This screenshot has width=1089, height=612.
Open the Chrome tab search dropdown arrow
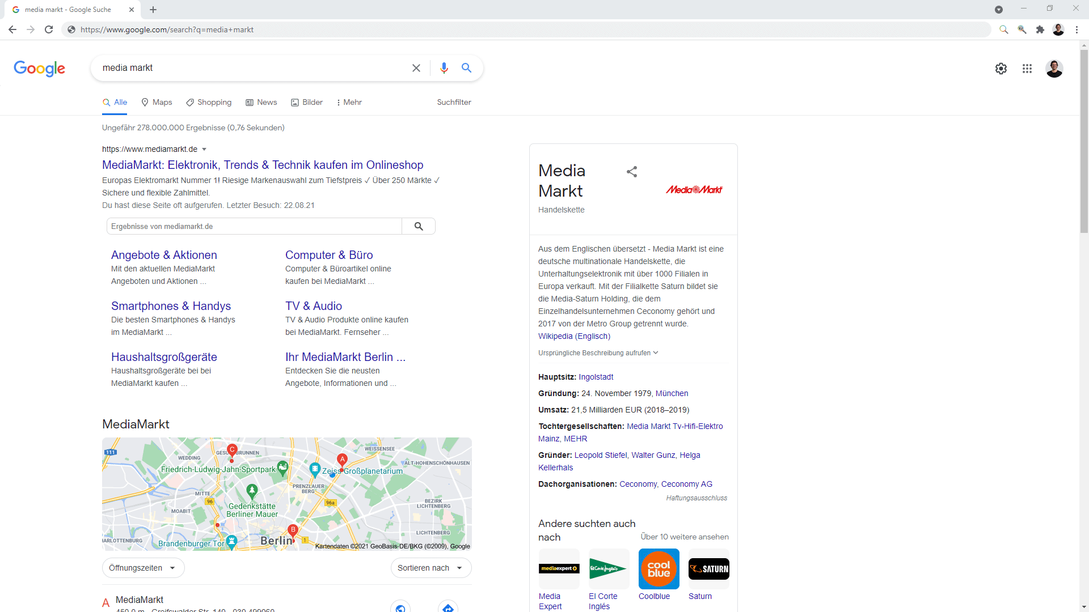[x=999, y=10]
